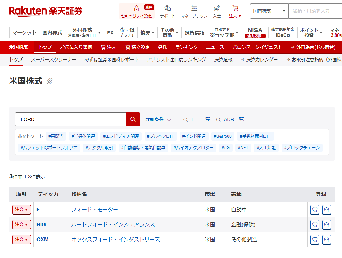342x258 pixels.
Task: Select ニュース tab in red bar
Action: click(215, 47)
